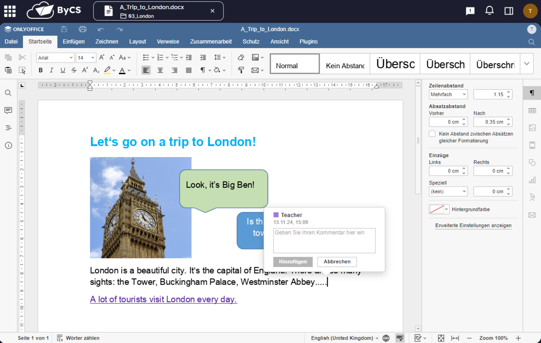Click the Hintergrundfarbe color swatch
This screenshot has width=541, height=343.
(437, 210)
